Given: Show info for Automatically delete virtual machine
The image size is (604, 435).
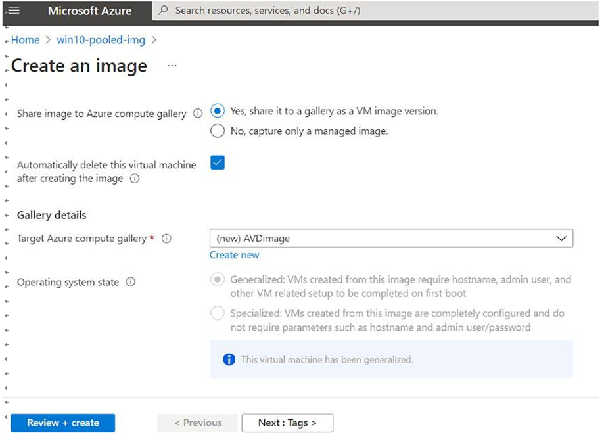Looking at the screenshot, I should (x=135, y=179).
